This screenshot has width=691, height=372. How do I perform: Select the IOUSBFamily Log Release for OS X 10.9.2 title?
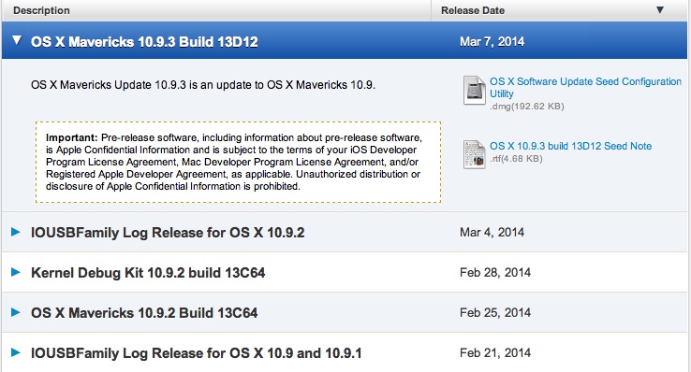[168, 232]
